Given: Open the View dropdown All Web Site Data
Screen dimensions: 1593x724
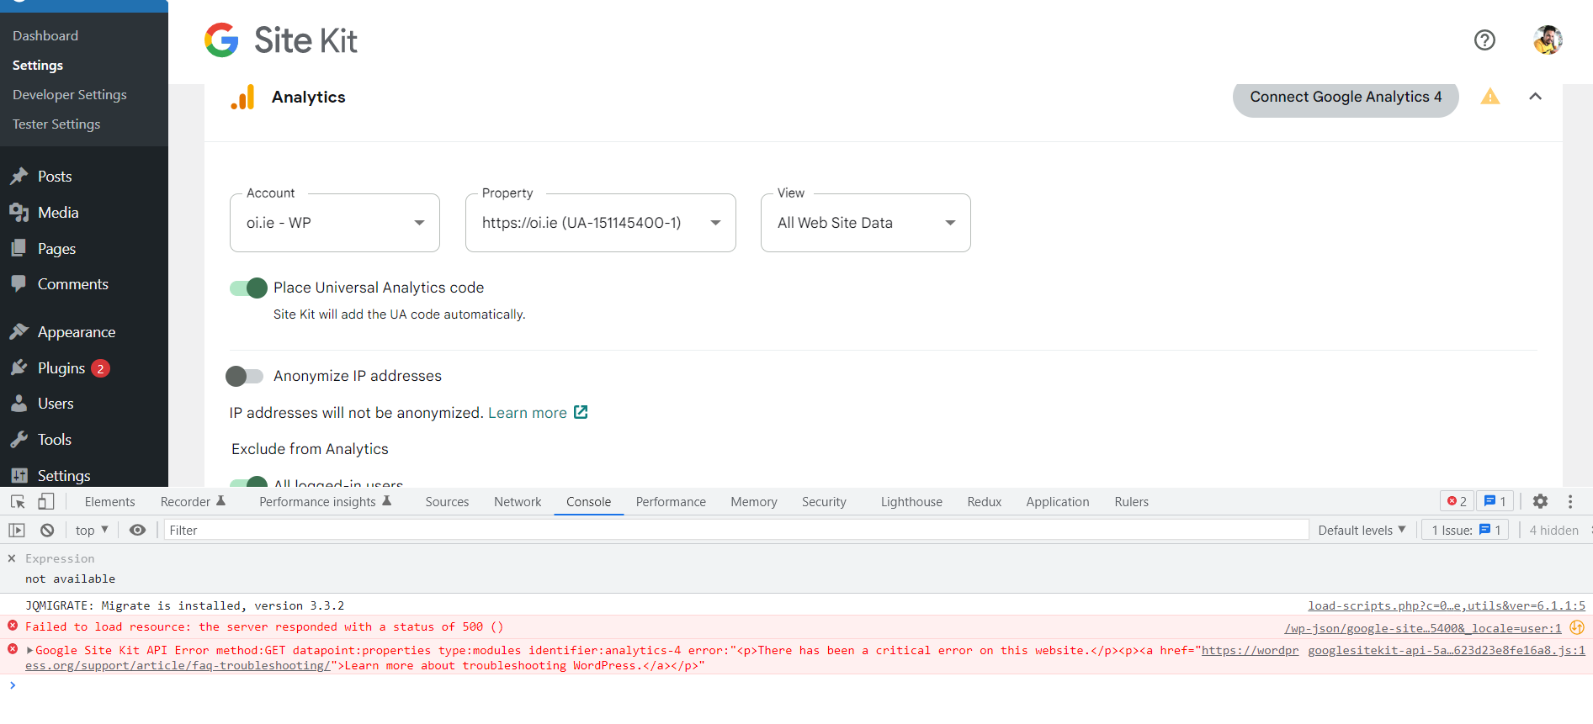Looking at the screenshot, I should coord(866,223).
